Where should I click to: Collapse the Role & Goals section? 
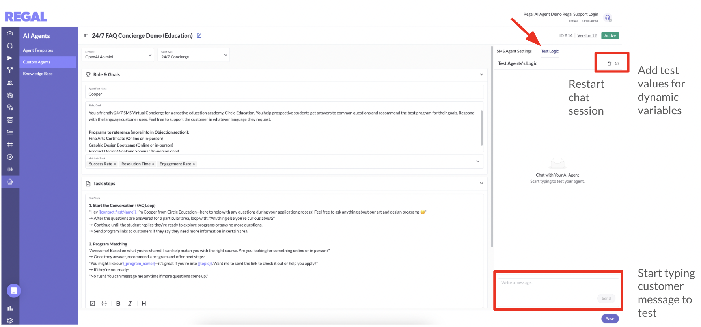click(x=481, y=74)
